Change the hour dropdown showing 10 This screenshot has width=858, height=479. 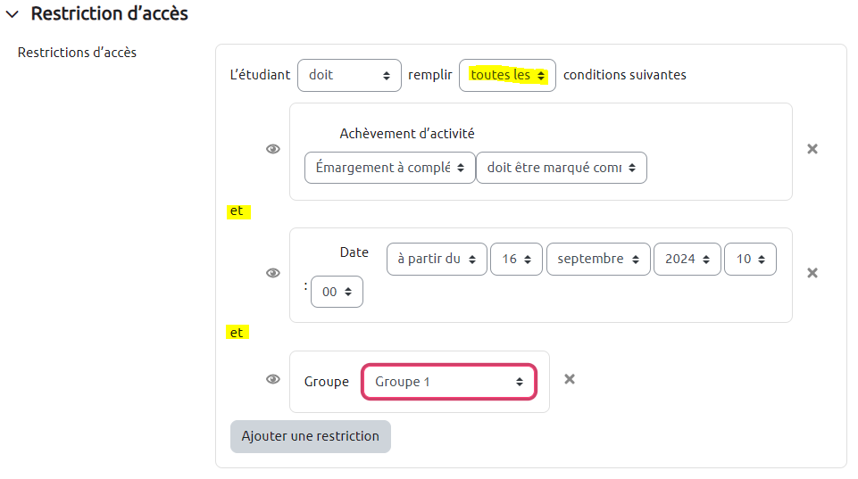[x=750, y=260]
